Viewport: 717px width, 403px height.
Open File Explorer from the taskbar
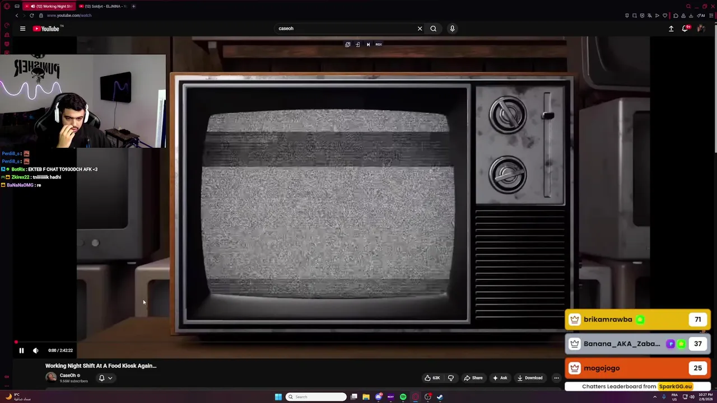click(366, 397)
